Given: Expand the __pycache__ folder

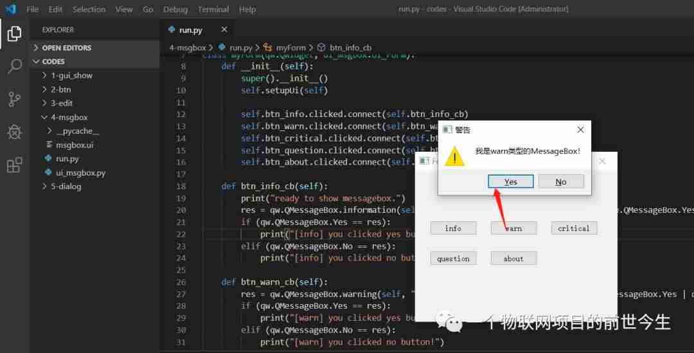Looking at the screenshot, I should [94, 131].
